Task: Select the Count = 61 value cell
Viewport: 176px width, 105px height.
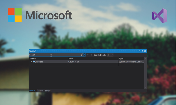Action: (93, 62)
